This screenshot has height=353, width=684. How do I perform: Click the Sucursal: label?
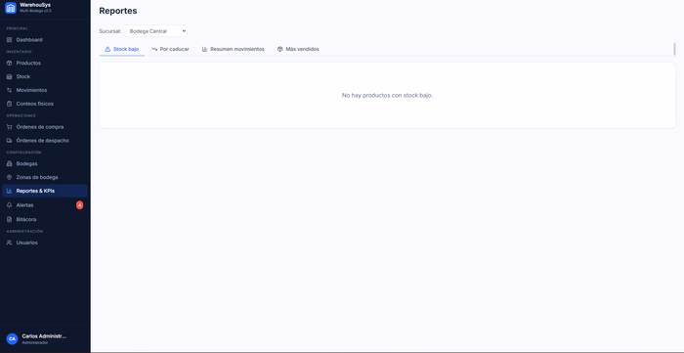109,31
